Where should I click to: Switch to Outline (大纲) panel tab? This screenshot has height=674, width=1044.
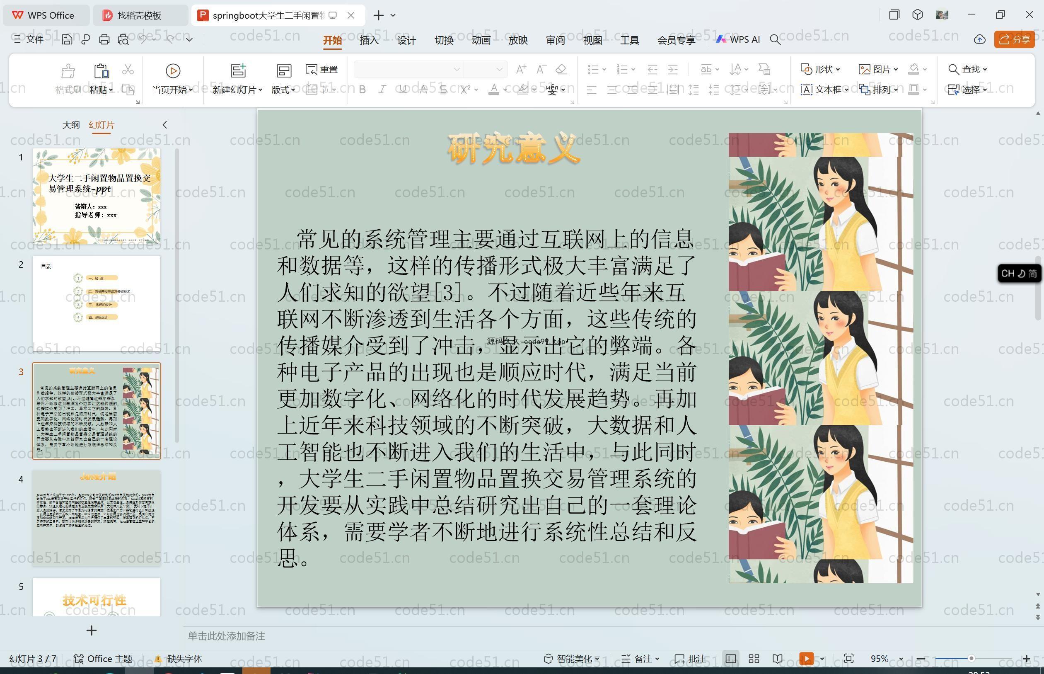tap(71, 125)
